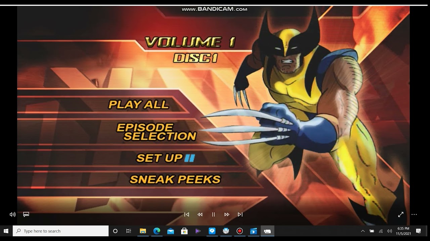
Task: Open the Bandicam recorder on the taskbar
Action: coord(240,231)
